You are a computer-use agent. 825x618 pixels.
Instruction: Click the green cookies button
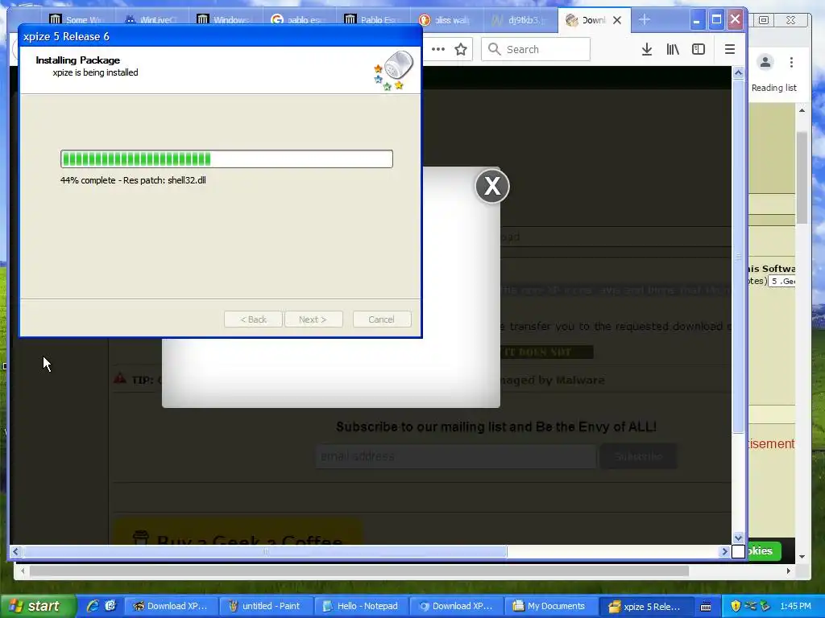(x=764, y=550)
